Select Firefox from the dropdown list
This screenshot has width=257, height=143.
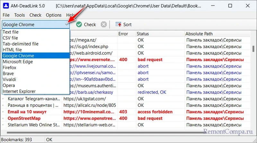coord(10,68)
